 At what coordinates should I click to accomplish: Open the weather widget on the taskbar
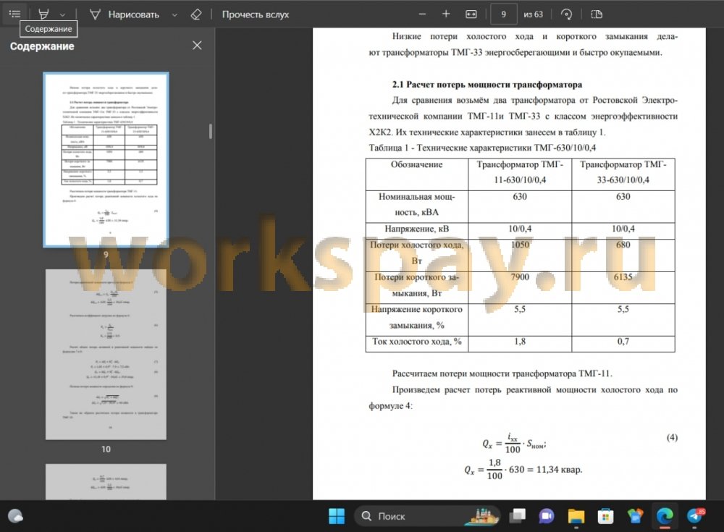click(15, 516)
